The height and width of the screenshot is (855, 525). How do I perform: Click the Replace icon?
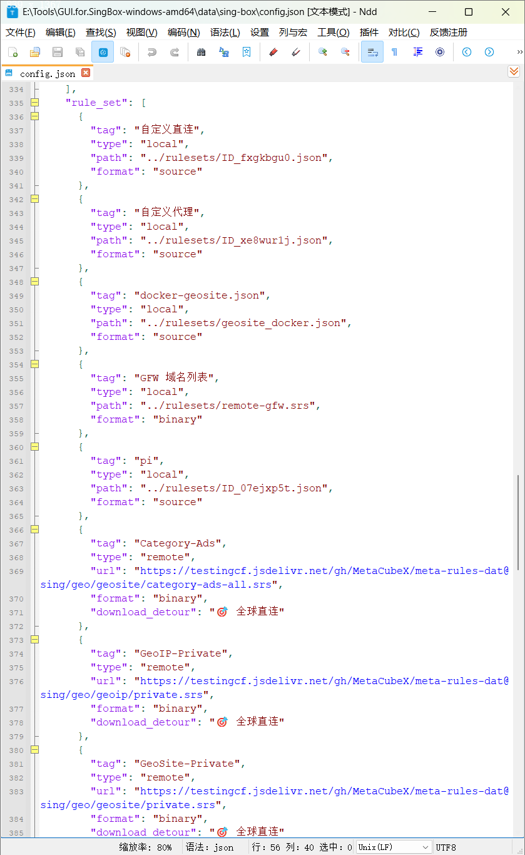coord(223,52)
